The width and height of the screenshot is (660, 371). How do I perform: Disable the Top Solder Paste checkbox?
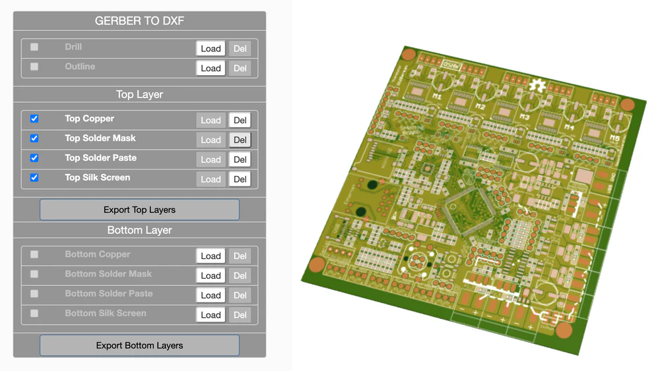point(34,158)
